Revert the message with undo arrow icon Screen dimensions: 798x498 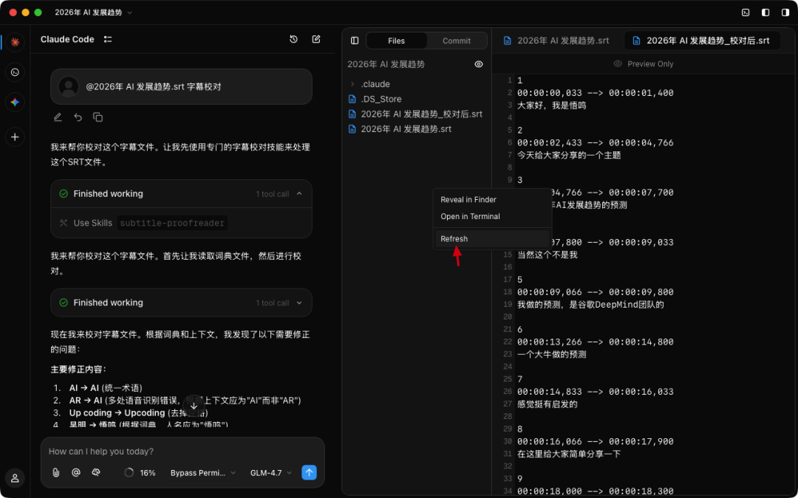(78, 117)
